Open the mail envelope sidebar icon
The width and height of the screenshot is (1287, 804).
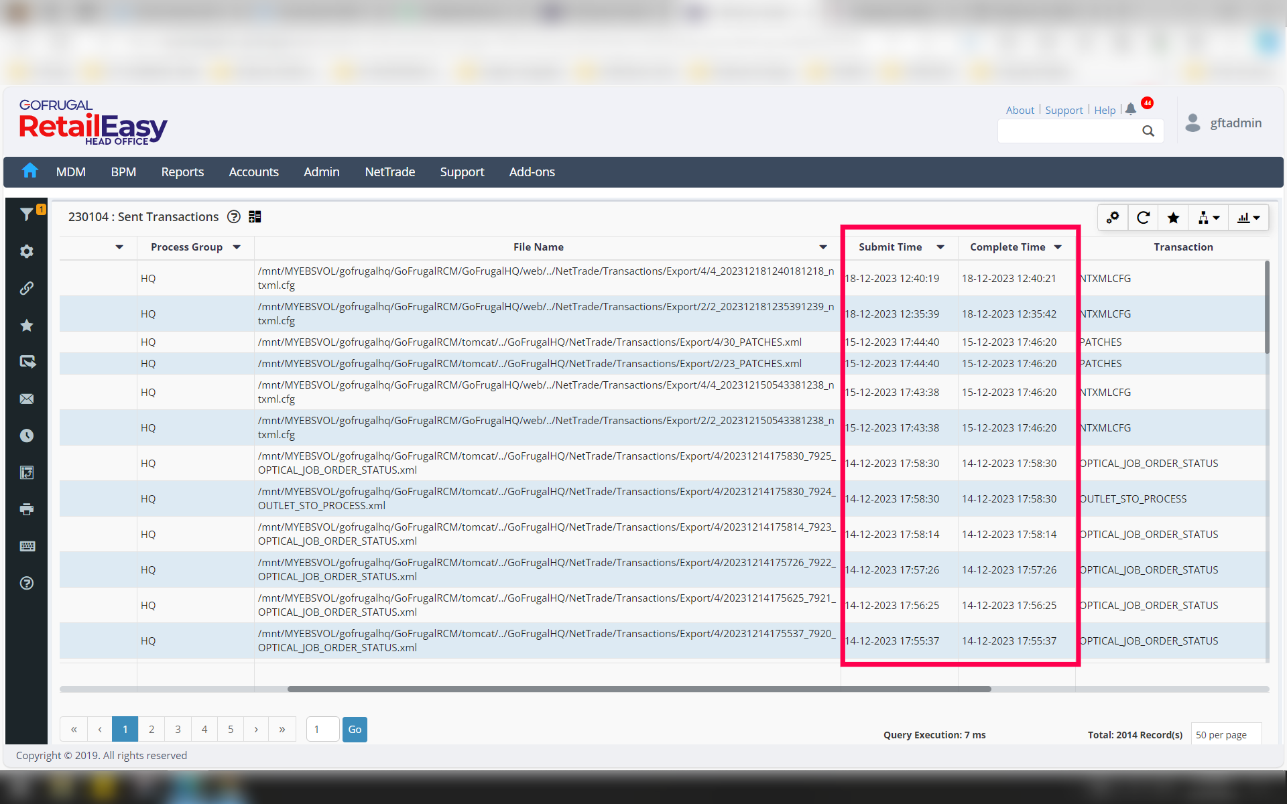pos(26,399)
